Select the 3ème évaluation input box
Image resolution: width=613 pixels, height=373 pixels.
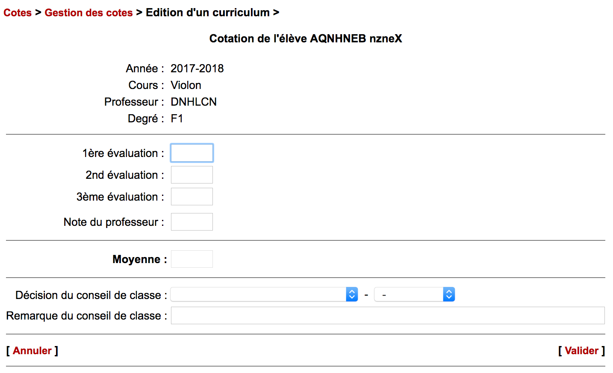point(192,197)
